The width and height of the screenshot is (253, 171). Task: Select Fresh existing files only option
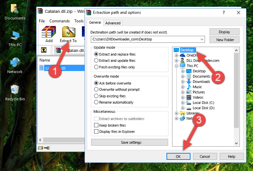click(96, 67)
